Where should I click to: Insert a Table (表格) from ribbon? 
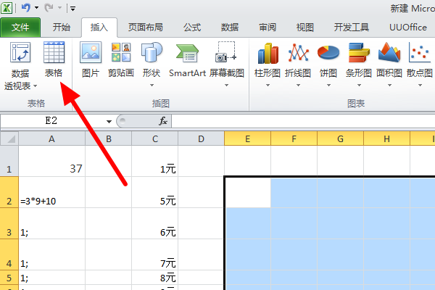click(54, 59)
